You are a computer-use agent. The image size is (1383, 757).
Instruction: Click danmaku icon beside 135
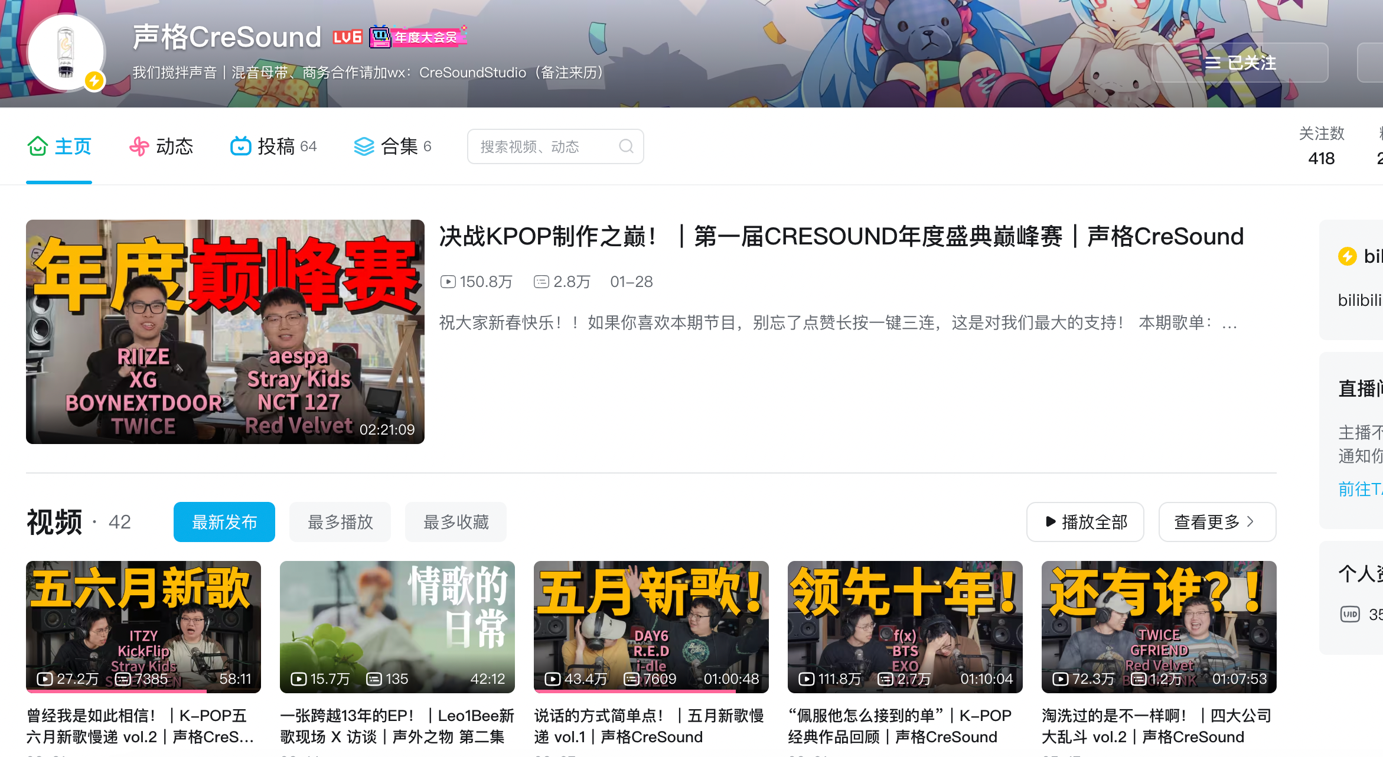(x=374, y=679)
